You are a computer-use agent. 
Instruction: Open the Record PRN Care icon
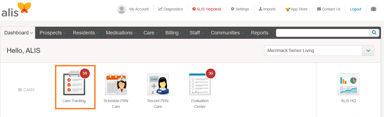158,84
